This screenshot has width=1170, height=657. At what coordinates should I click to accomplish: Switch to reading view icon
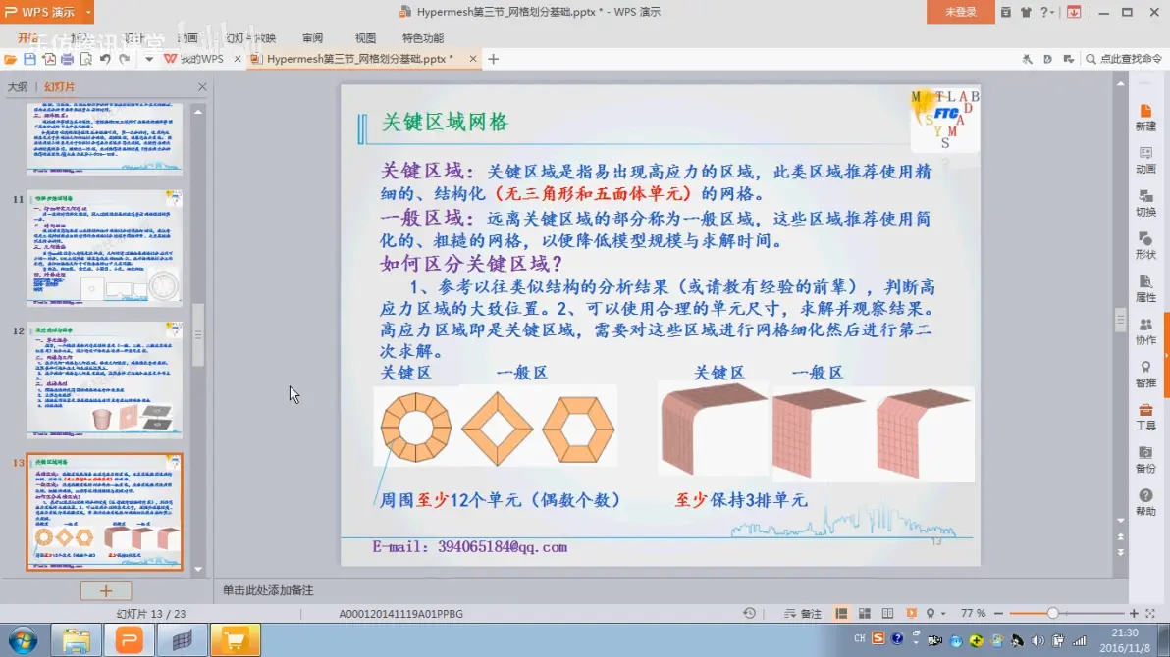tap(887, 614)
